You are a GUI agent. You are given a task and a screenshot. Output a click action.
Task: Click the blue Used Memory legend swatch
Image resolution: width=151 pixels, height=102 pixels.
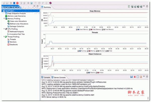(x=79, y=29)
